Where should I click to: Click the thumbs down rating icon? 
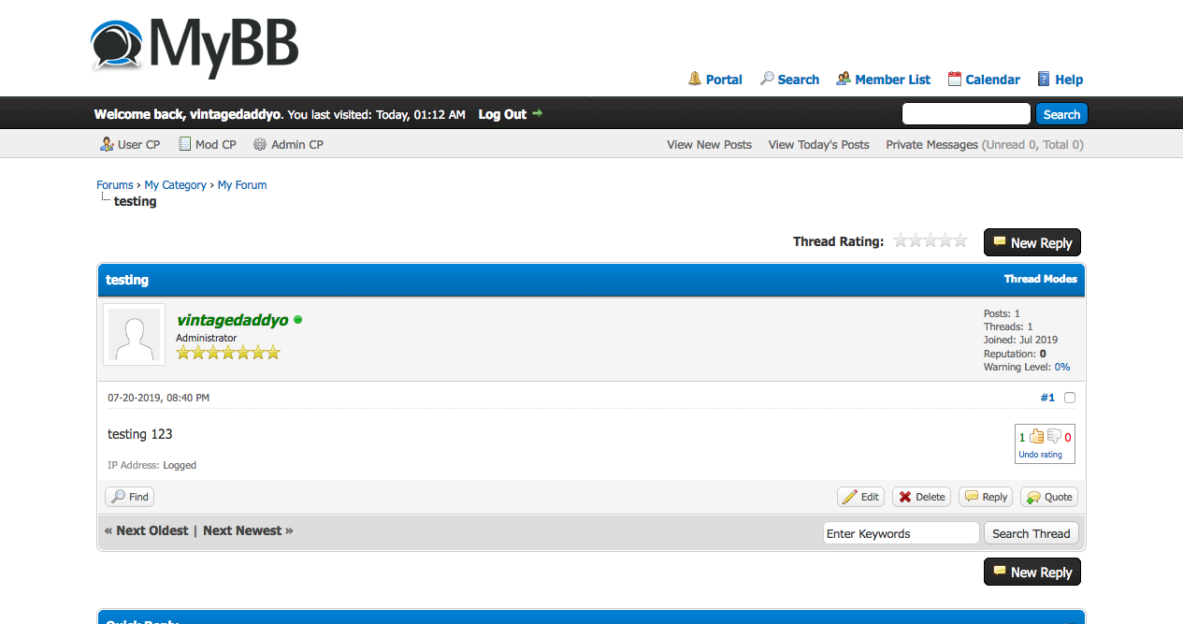click(x=1054, y=436)
